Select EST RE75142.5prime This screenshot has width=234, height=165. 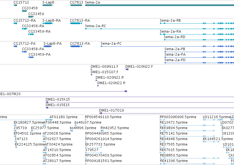(174, 133)
